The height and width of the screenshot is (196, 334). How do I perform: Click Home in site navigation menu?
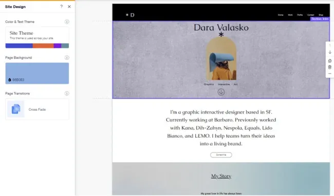pyautogui.click(x=281, y=15)
